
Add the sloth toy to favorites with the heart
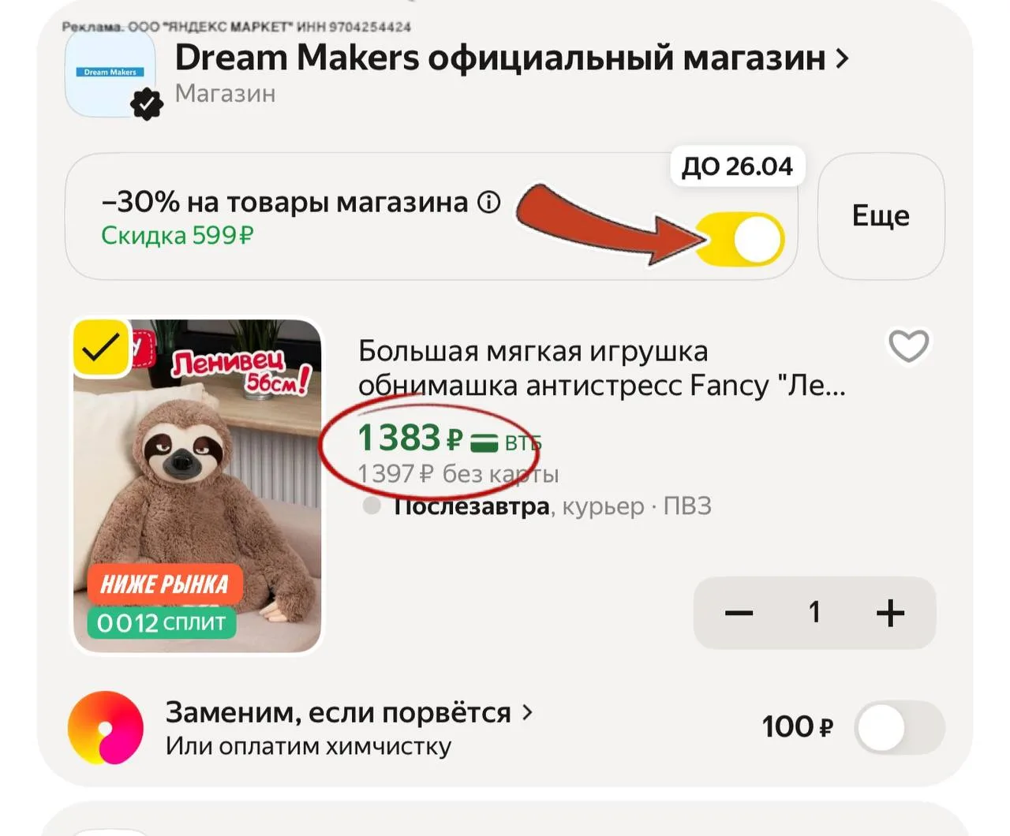point(908,346)
